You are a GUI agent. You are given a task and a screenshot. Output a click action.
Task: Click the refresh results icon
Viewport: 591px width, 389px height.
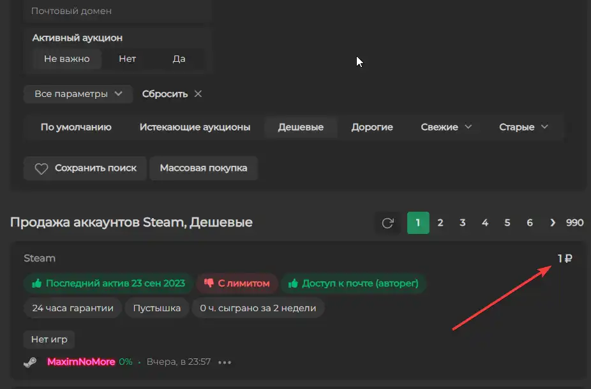click(x=387, y=223)
